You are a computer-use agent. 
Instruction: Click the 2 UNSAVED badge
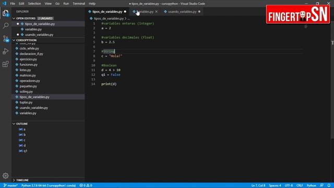(x=45, y=18)
